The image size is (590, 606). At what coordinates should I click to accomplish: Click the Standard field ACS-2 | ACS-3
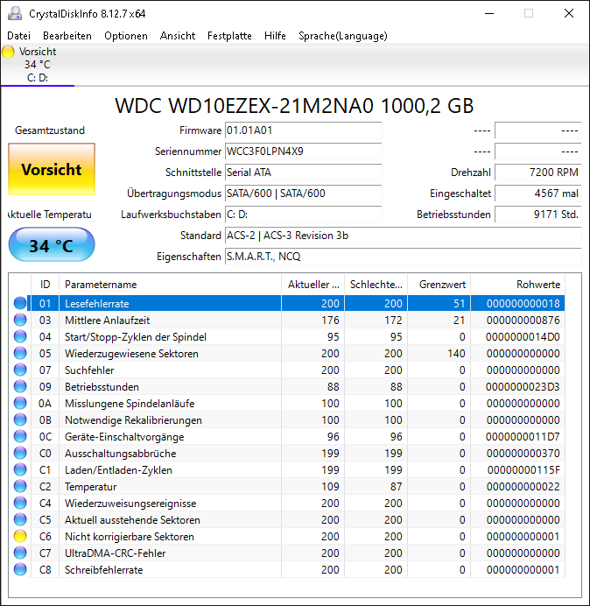pyautogui.click(x=403, y=236)
